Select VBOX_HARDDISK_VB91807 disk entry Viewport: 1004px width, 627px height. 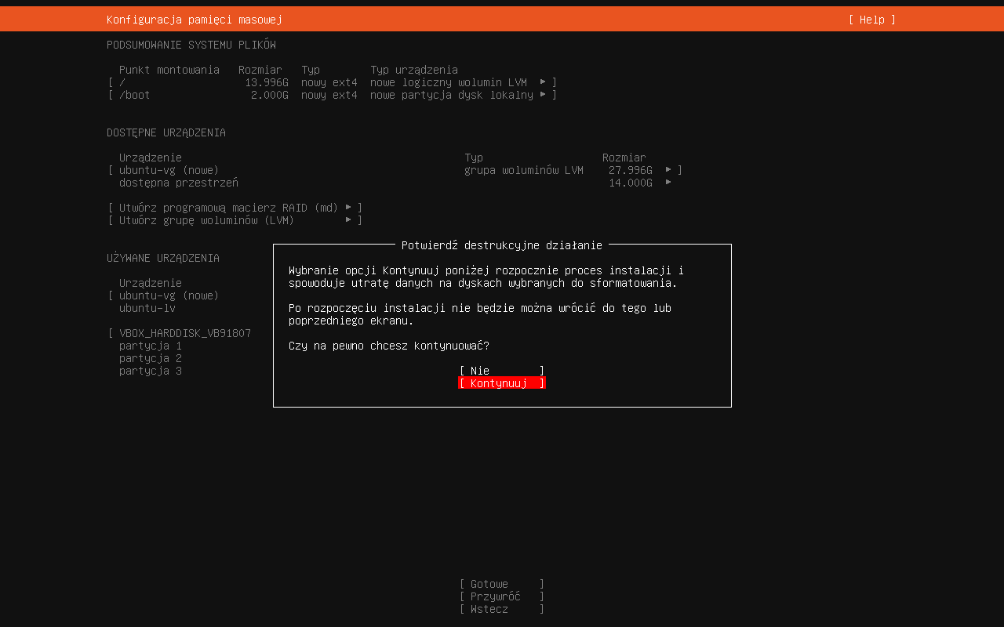pos(185,333)
